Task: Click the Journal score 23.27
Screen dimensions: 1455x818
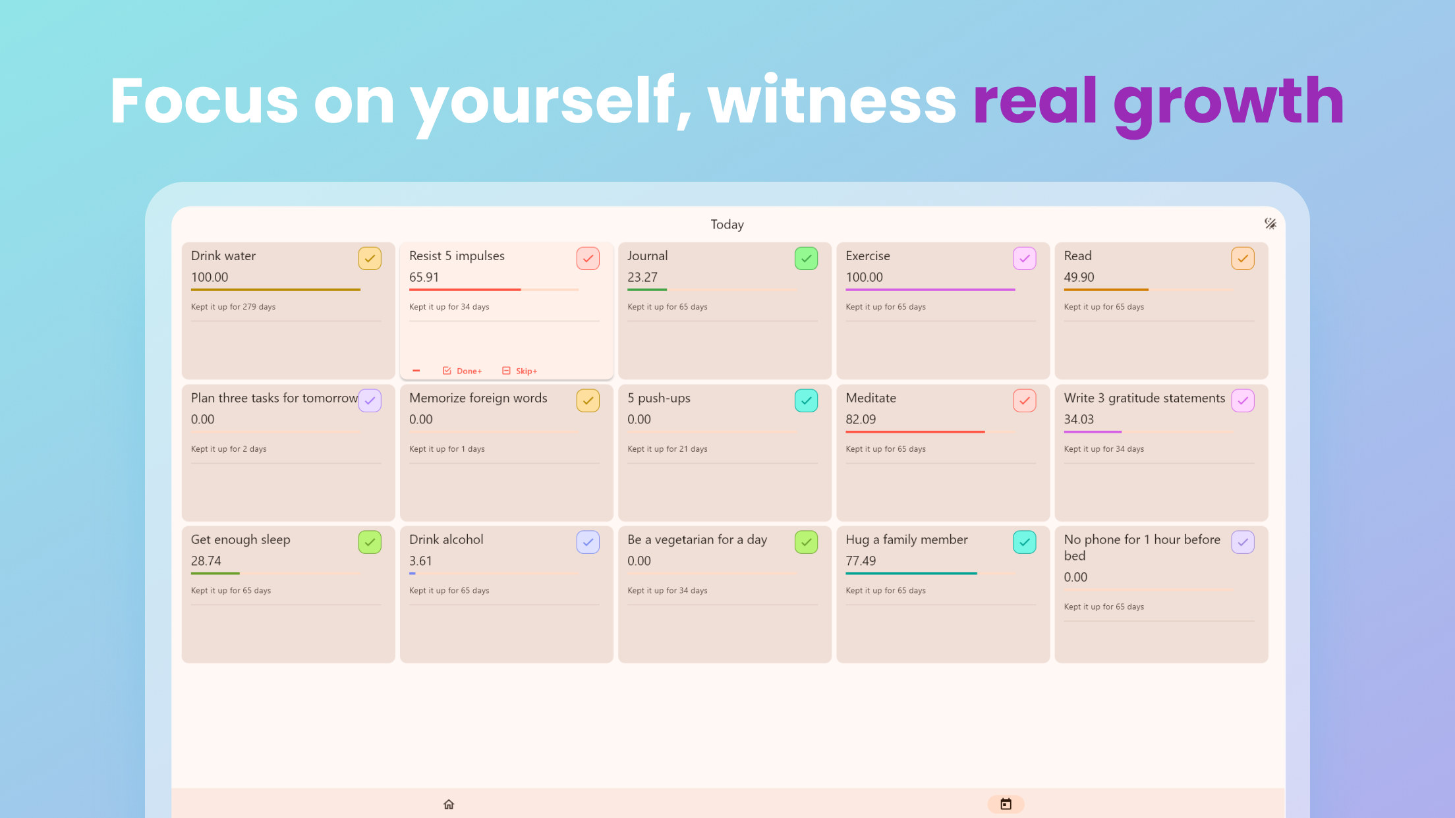Action: coord(642,277)
